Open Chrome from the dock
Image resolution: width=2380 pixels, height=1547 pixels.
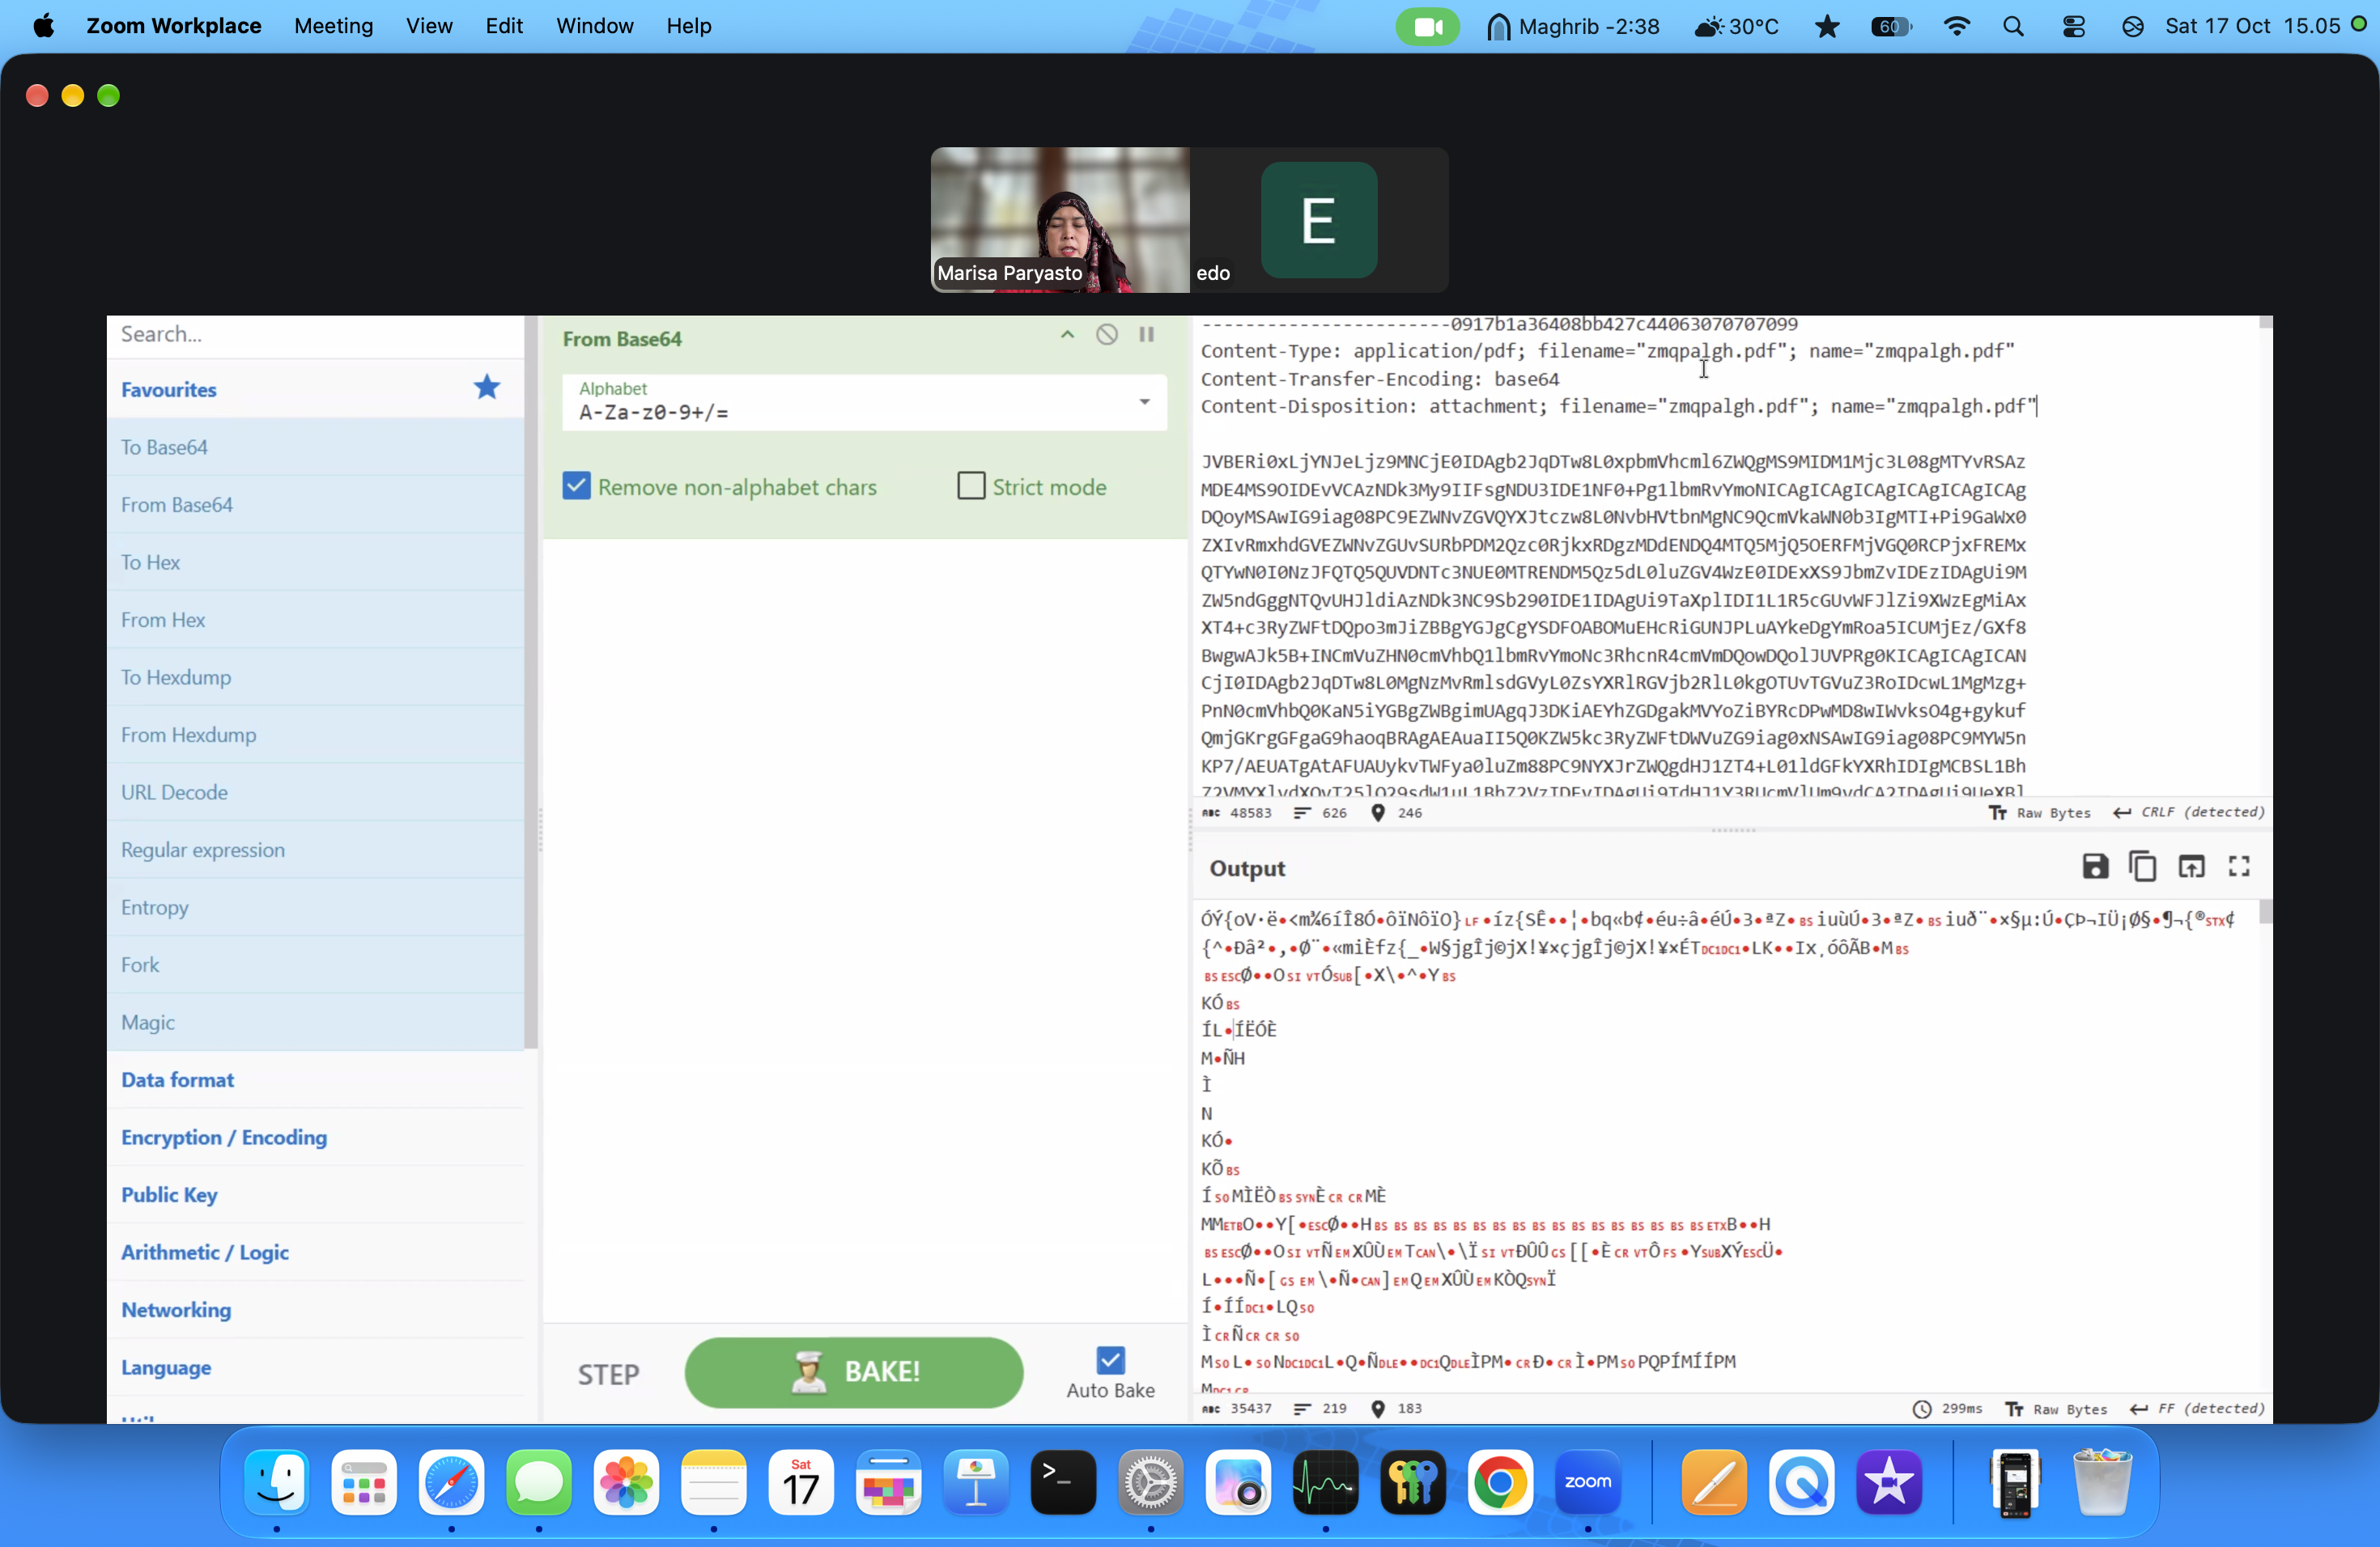point(1500,1482)
